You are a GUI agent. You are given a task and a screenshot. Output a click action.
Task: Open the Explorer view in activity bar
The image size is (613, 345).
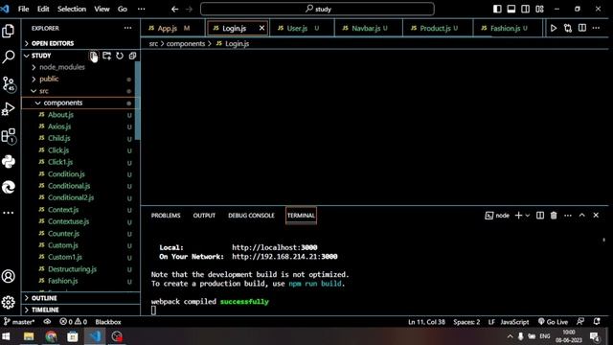click(x=9, y=31)
